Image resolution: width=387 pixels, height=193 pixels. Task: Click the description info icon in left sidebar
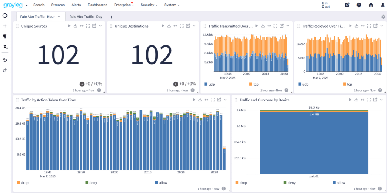click(5, 16)
